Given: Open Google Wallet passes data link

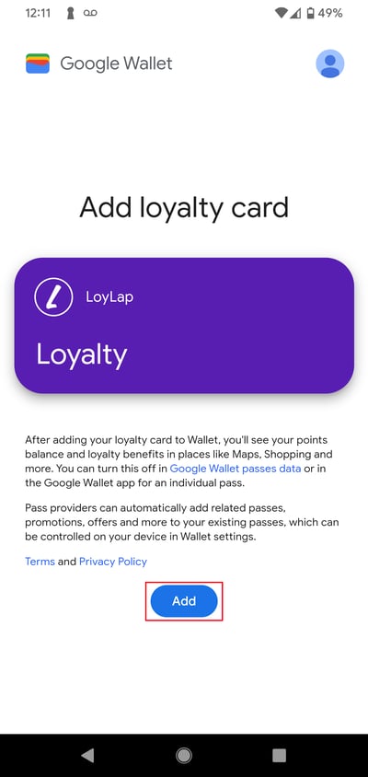Looking at the screenshot, I should coord(236,469).
